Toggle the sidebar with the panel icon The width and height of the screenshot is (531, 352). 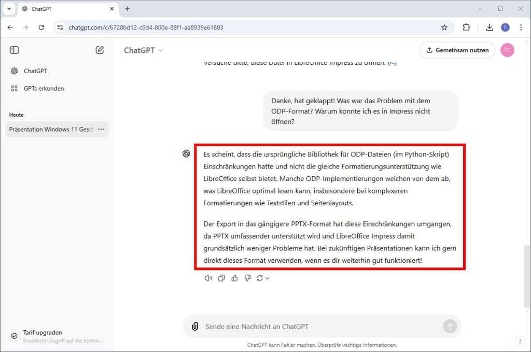tap(14, 50)
